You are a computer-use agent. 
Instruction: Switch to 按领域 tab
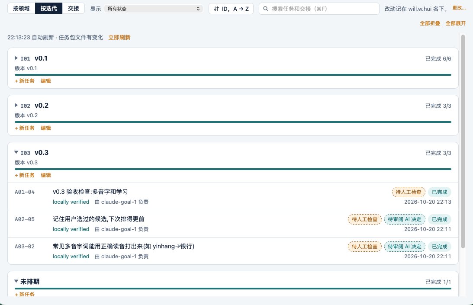[21, 9]
